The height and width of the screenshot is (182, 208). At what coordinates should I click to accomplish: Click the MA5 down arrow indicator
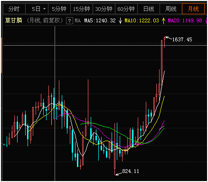pyautogui.click(x=120, y=21)
